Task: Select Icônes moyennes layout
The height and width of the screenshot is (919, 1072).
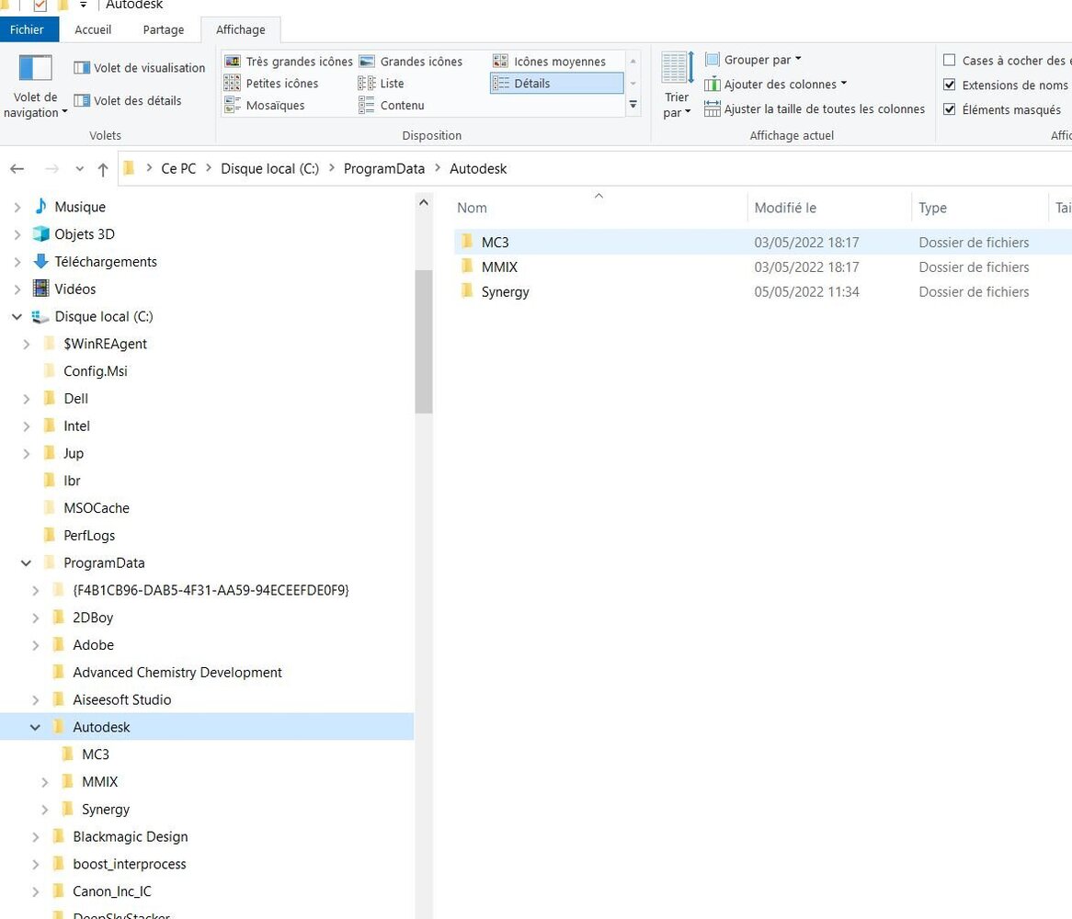Action: point(549,62)
